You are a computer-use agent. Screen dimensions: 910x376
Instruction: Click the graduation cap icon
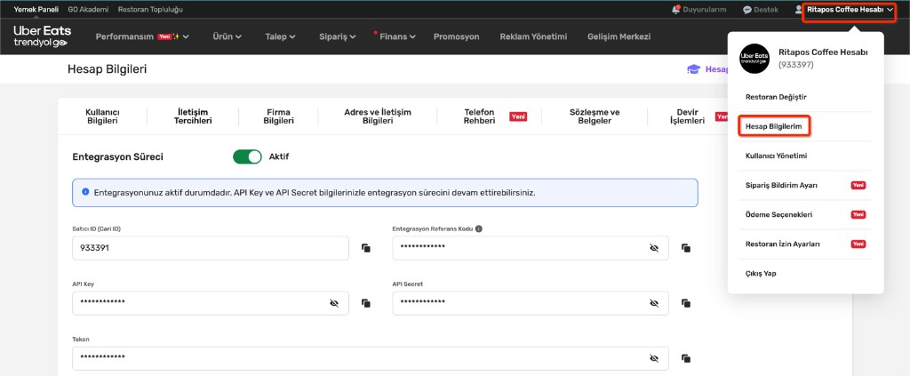tap(693, 69)
